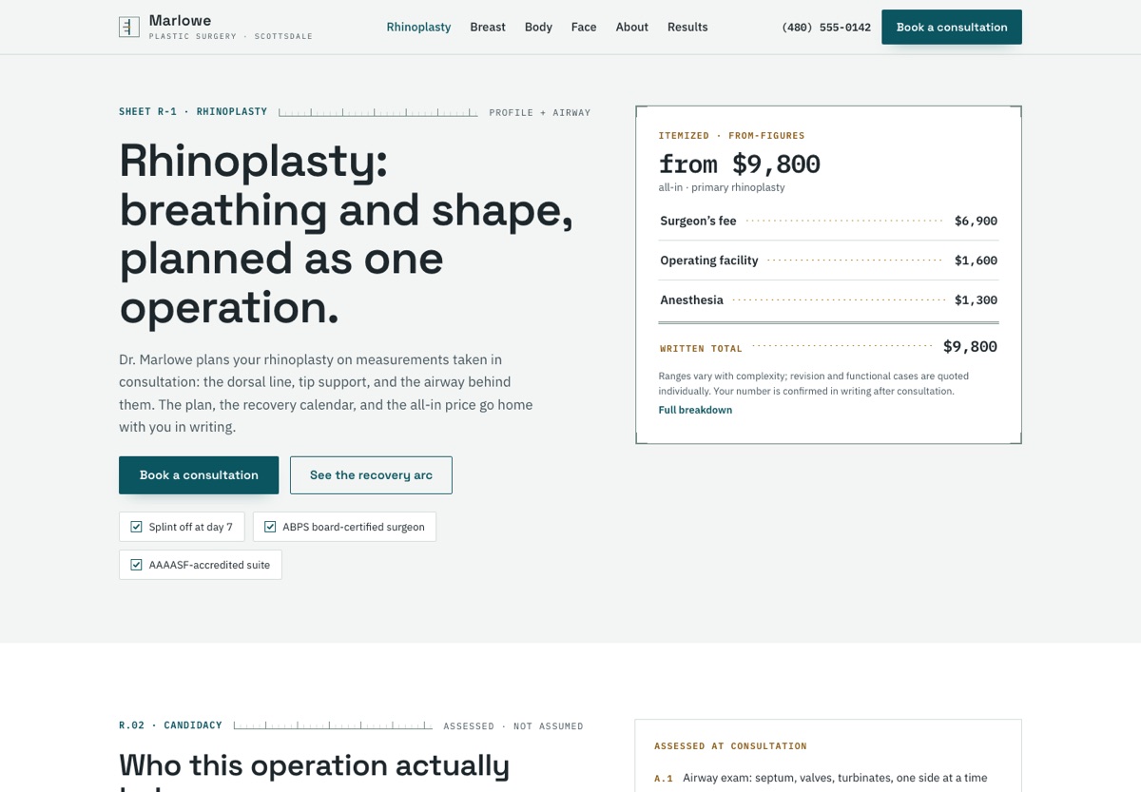
Task: Open the Breast menu item
Action: [x=488, y=27]
